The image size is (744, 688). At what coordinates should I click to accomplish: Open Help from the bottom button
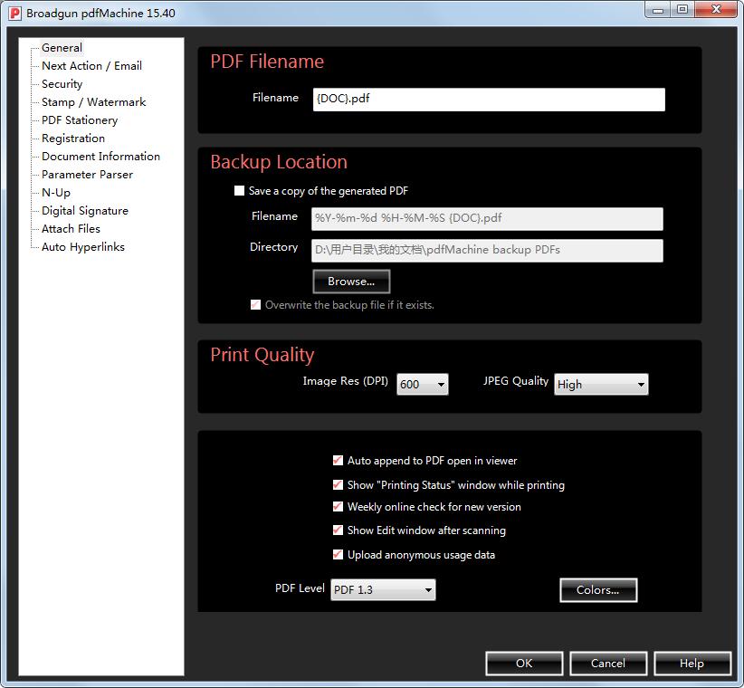tap(692, 663)
